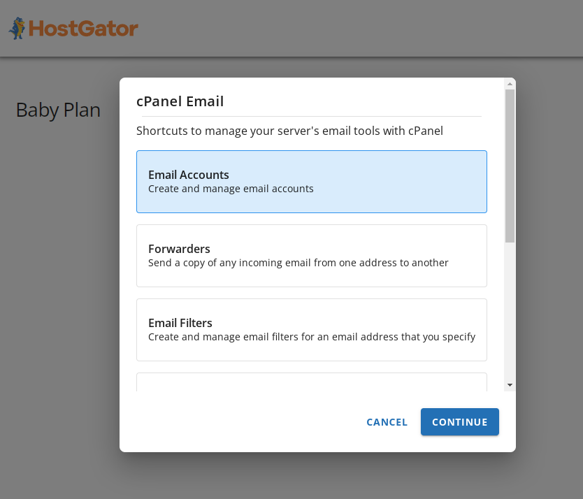Viewport: 583px width, 499px height.
Task: Click the cPanel Email dialog title
Action: pos(180,101)
